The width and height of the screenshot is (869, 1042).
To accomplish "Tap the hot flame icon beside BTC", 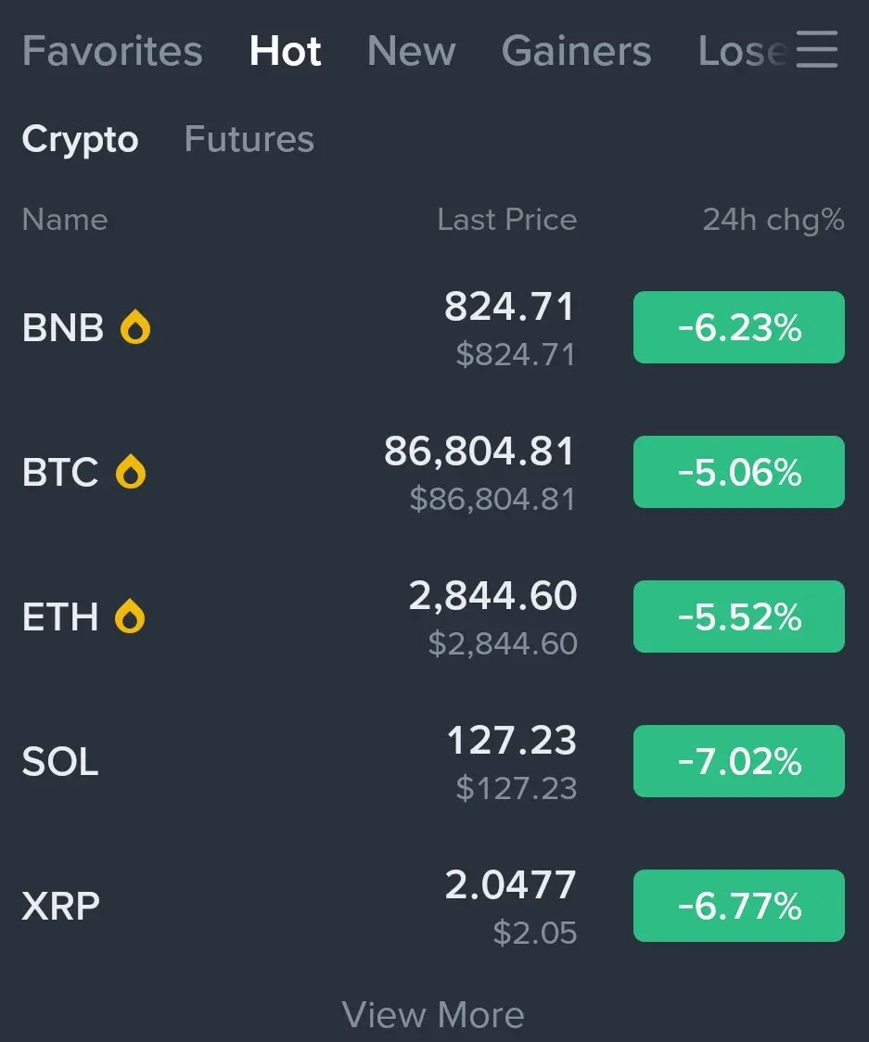I will click(131, 473).
